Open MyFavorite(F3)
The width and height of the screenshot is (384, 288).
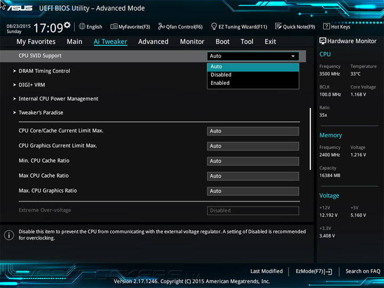click(x=130, y=27)
